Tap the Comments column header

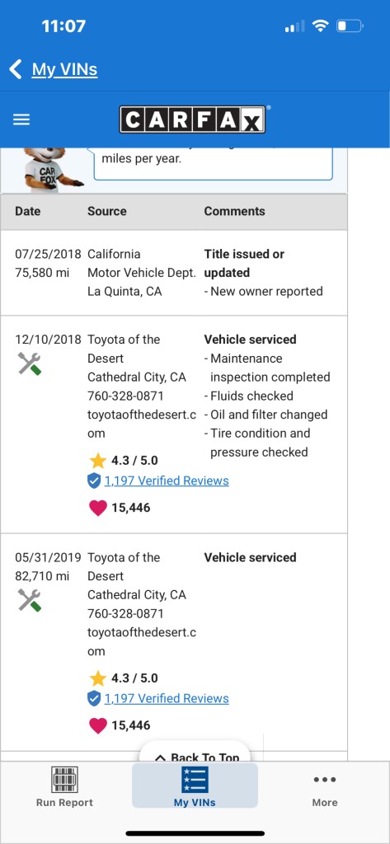(234, 212)
